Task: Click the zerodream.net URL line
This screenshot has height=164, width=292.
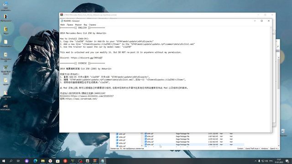Action: pos(78,99)
